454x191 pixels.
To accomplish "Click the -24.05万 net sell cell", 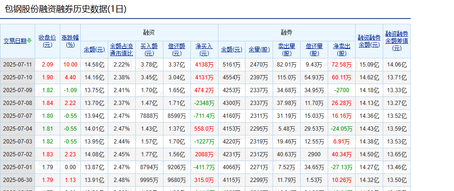I will (341, 129).
